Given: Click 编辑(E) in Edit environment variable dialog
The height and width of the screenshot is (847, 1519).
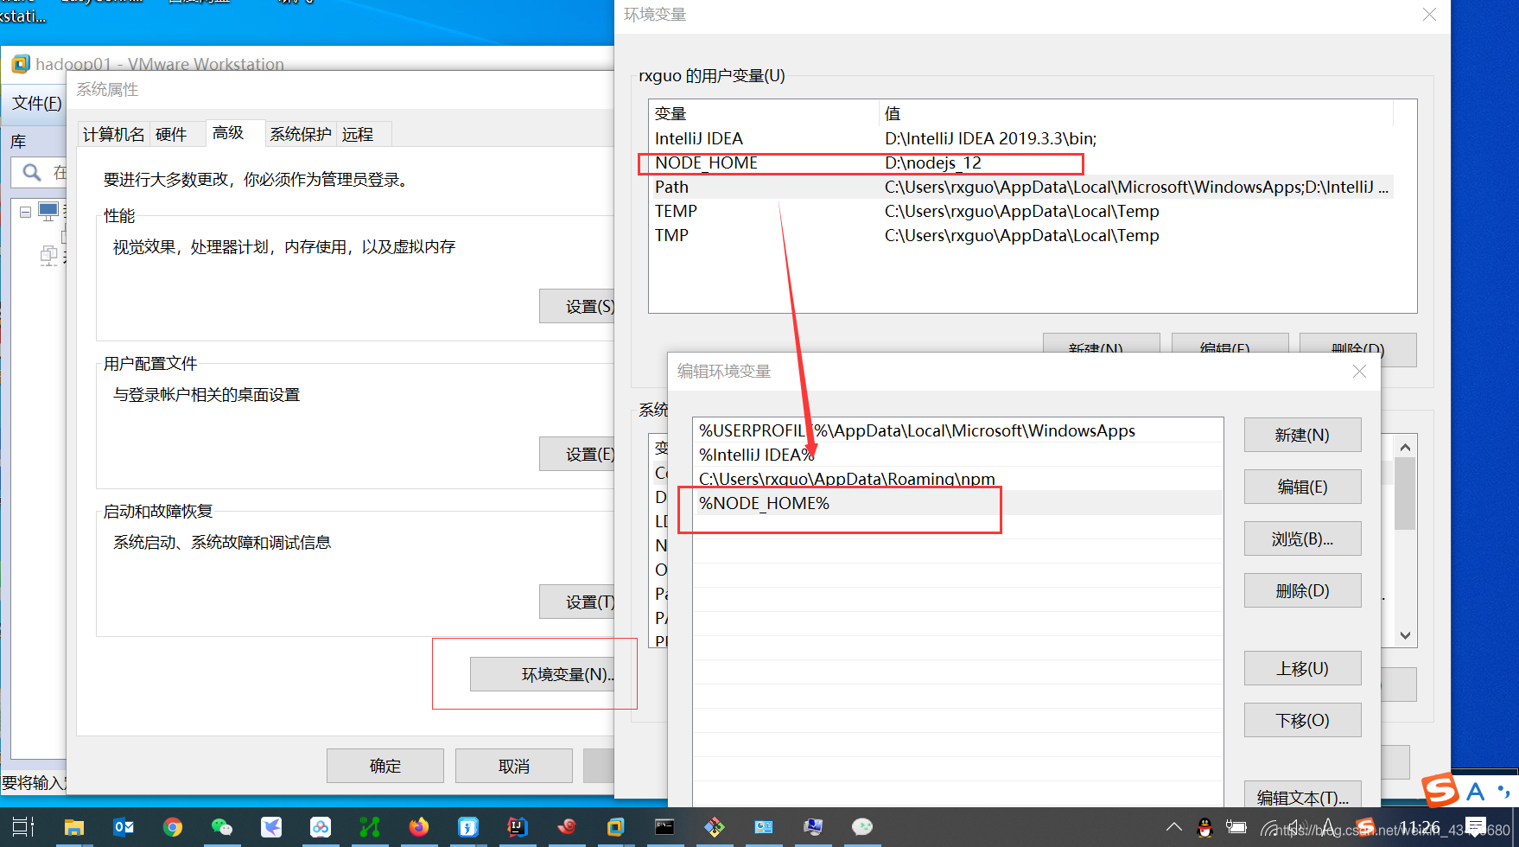Looking at the screenshot, I should coord(1302,487).
